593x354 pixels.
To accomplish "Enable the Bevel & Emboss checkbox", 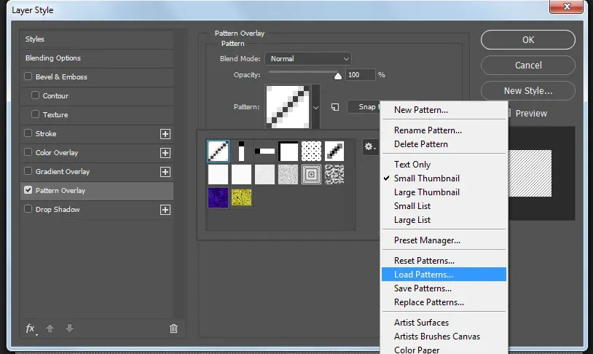I will click(x=28, y=76).
